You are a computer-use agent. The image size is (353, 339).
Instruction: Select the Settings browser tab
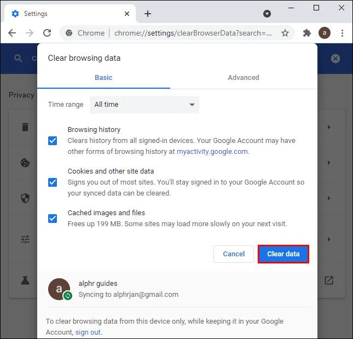pos(69,14)
